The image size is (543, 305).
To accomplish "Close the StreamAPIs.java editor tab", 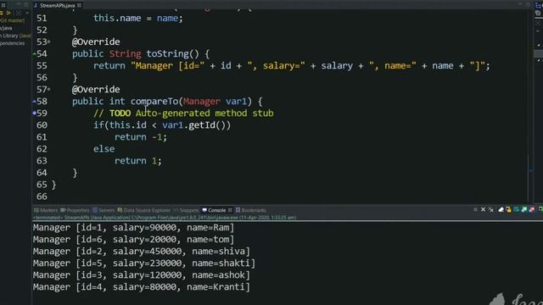I will (79, 5).
